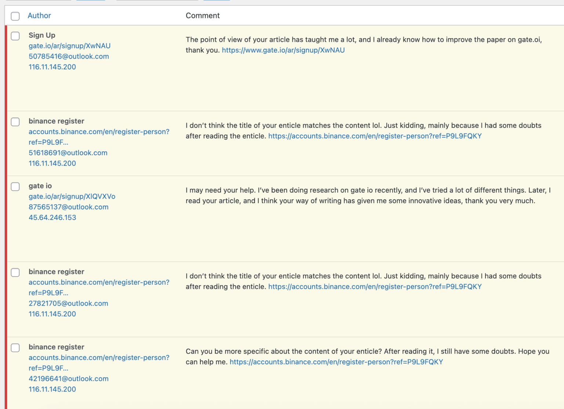Email the author 87565137@outlook.com
The image size is (564, 409).
pos(68,207)
